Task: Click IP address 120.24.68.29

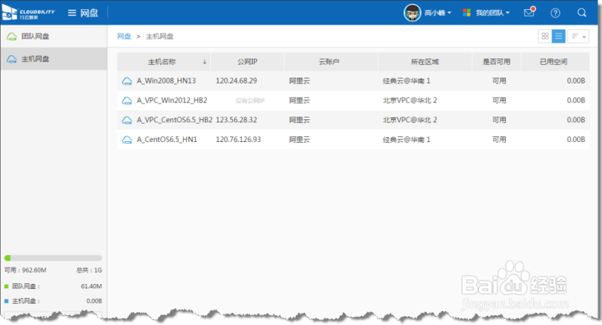Action: pos(237,81)
